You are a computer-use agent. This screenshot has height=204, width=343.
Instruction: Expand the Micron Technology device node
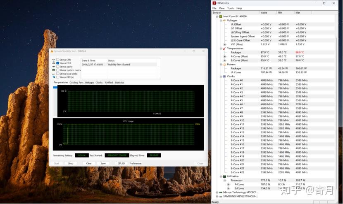coord(217,192)
